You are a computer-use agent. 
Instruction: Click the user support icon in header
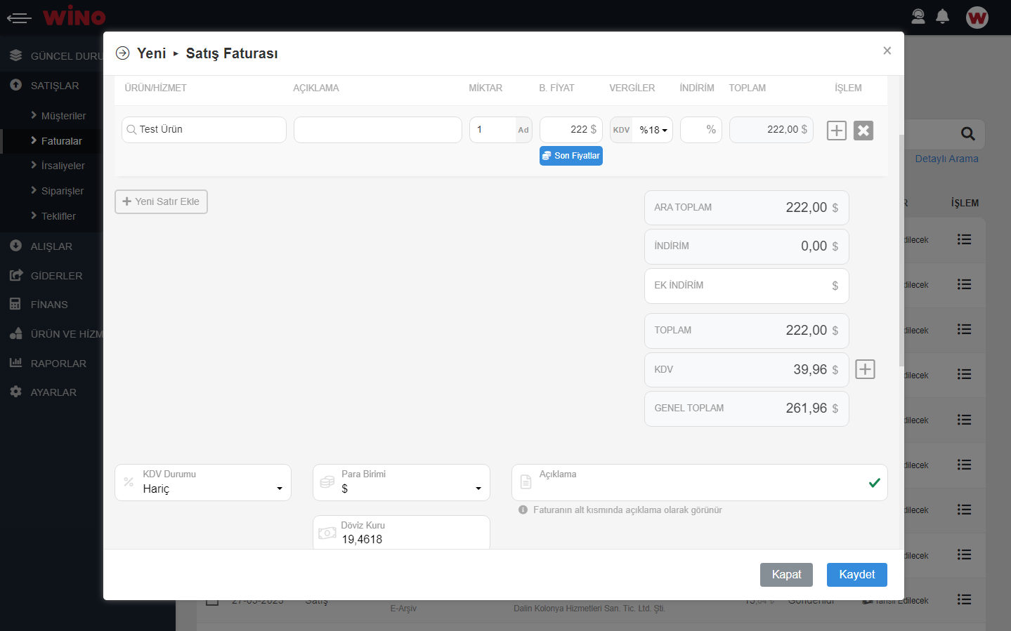[918, 17]
